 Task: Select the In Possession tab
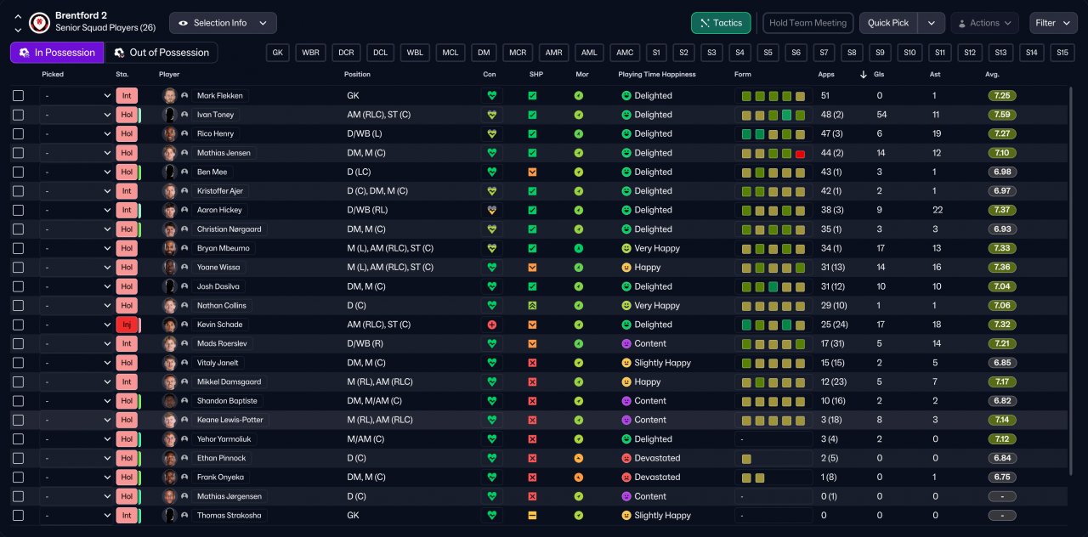point(57,53)
